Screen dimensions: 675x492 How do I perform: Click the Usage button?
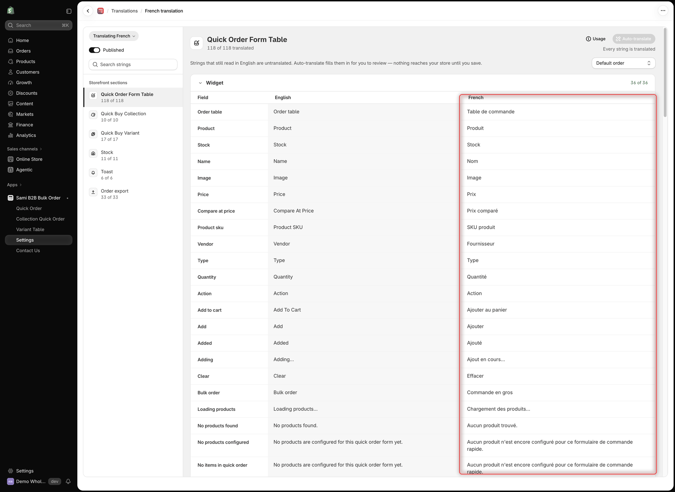(x=596, y=39)
